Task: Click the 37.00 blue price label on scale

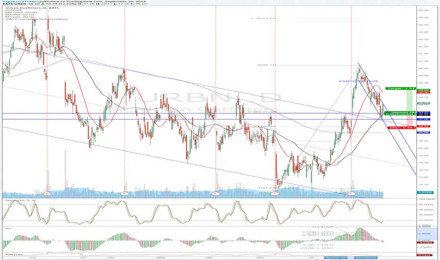Action: [x=423, y=120]
